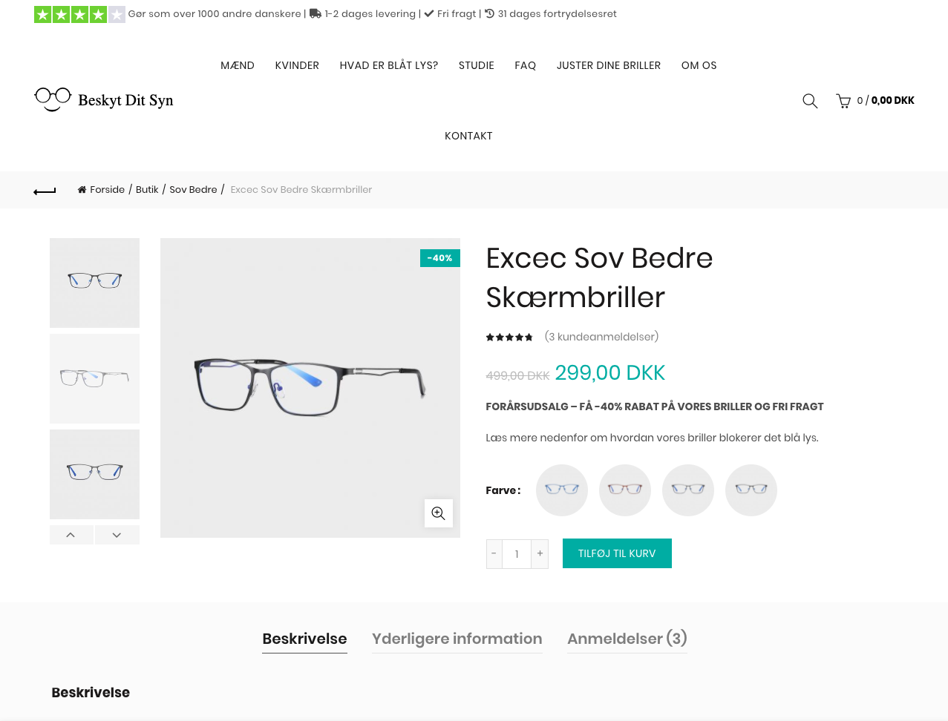Viewport: 948px width, 721px height.
Task: Click the Beskyt Dit Syn glasses logo
Action: point(104,99)
